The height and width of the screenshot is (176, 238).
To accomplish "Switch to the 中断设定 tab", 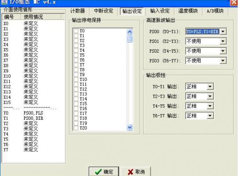I will click(x=104, y=11).
